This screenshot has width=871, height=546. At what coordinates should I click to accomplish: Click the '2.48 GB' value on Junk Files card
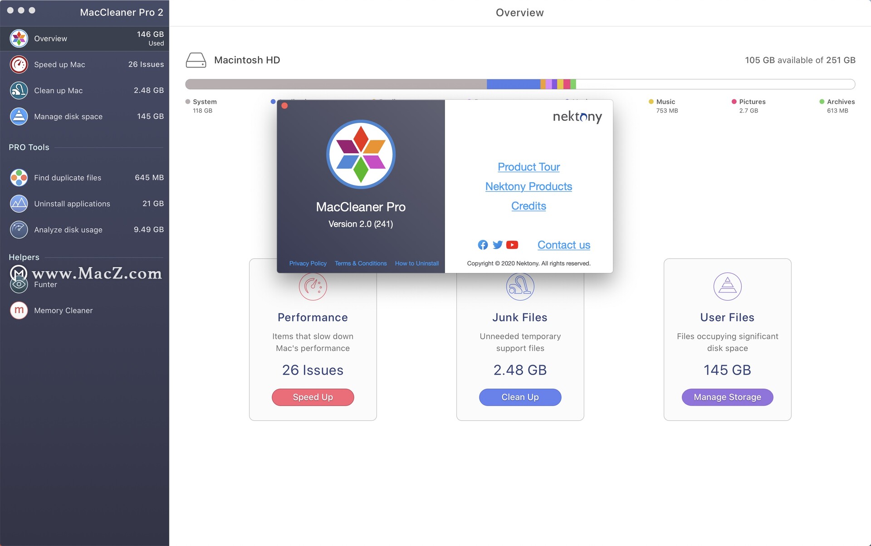coord(520,370)
